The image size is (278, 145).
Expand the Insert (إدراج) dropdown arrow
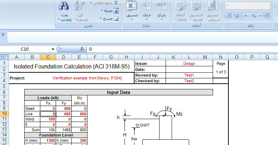click(x=162, y=19)
